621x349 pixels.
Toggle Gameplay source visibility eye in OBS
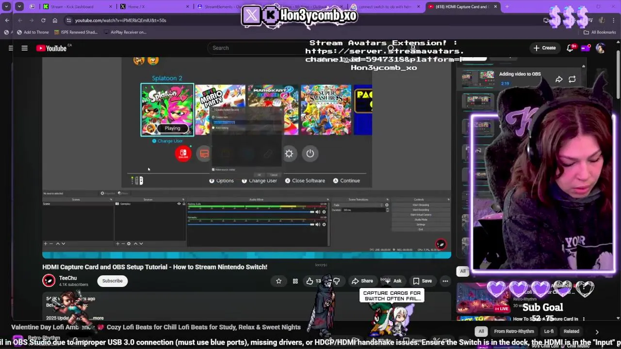click(179, 204)
